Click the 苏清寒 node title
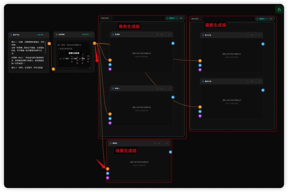The image size is (288, 192). [x=117, y=34]
